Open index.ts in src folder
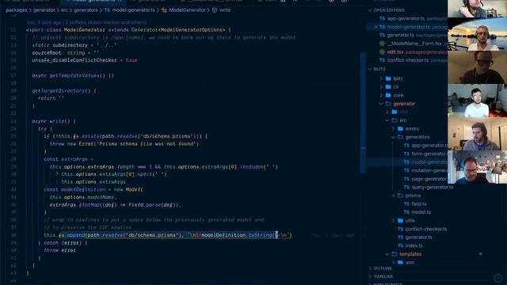This screenshot has height=285, width=507. (x=414, y=245)
